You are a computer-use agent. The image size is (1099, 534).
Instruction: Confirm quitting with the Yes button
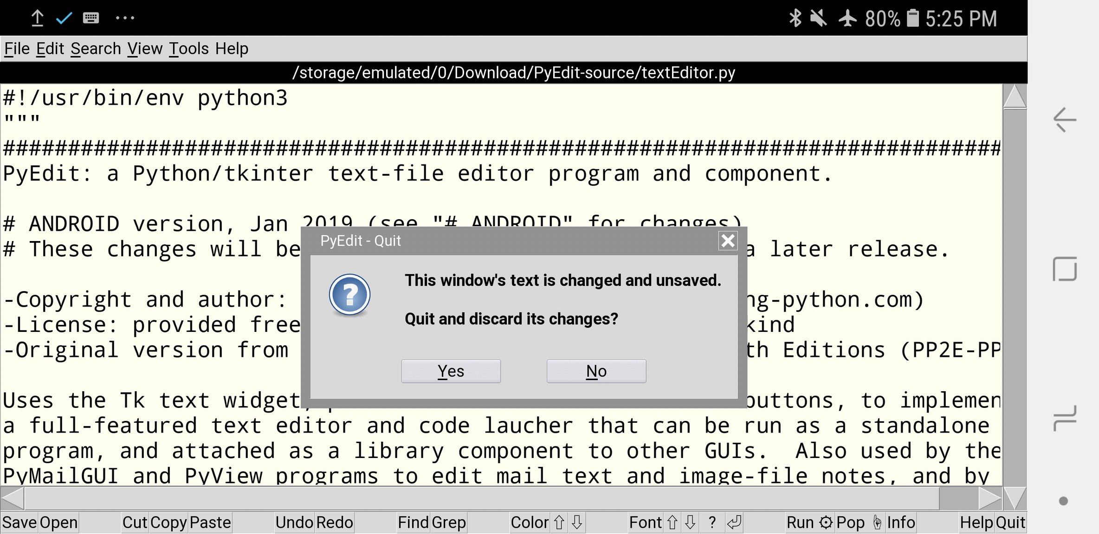pos(451,371)
